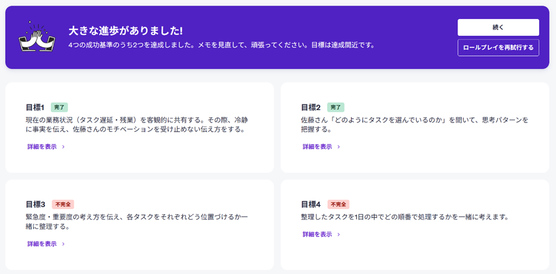
Task: Click 目標4 description 整理したタスクを1日の中で
Action: 405,217
